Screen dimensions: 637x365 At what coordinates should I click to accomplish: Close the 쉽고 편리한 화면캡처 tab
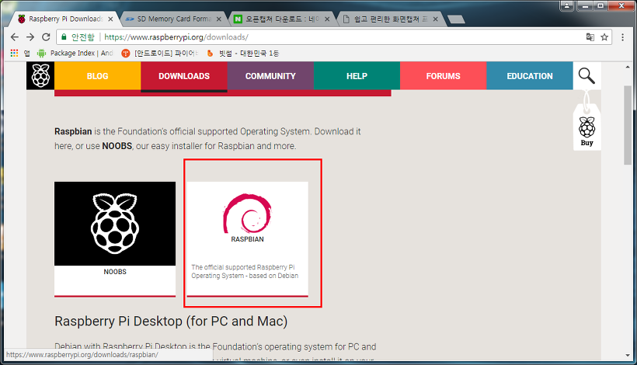[x=436, y=19]
